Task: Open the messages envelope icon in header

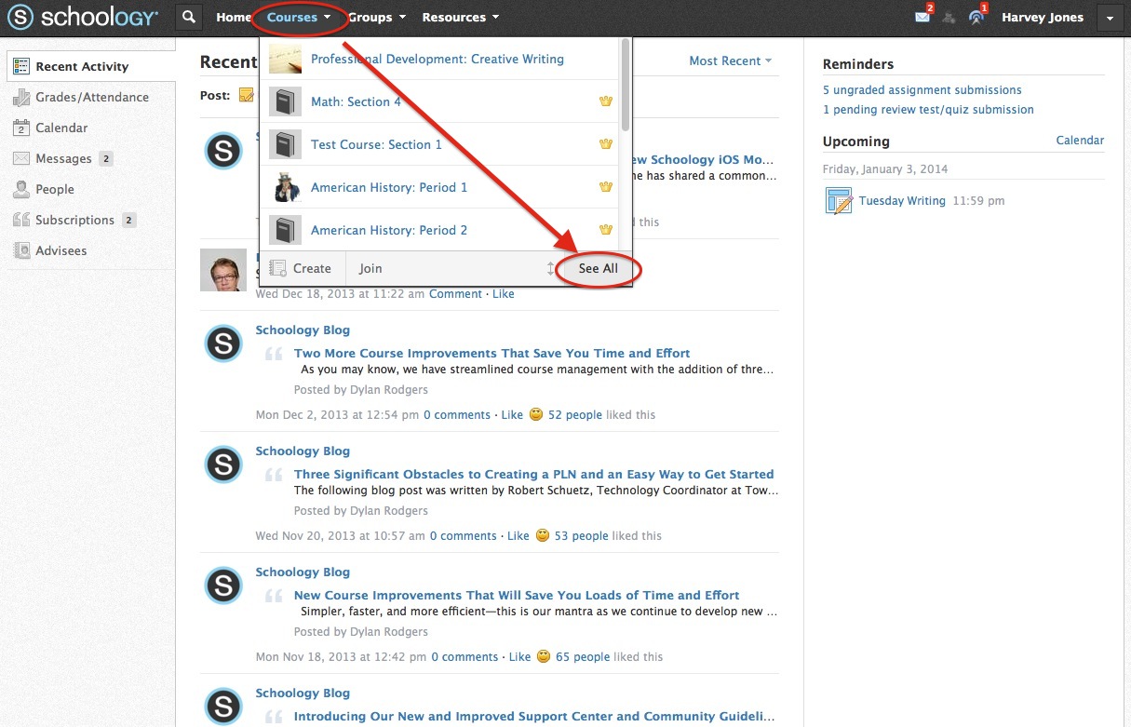Action: [x=922, y=17]
